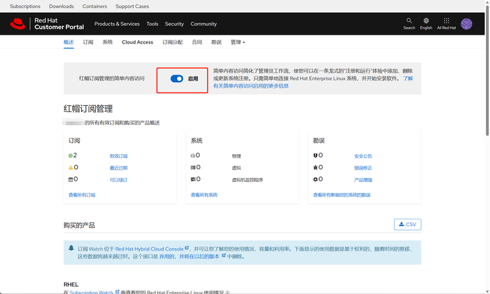Switch to the 勘误 tab
The height and width of the screenshot is (294, 490).
216,42
